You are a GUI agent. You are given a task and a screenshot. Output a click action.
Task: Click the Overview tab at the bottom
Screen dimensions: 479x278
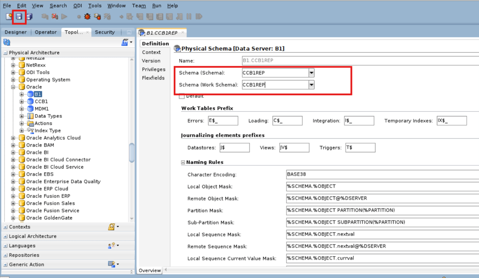(150, 270)
